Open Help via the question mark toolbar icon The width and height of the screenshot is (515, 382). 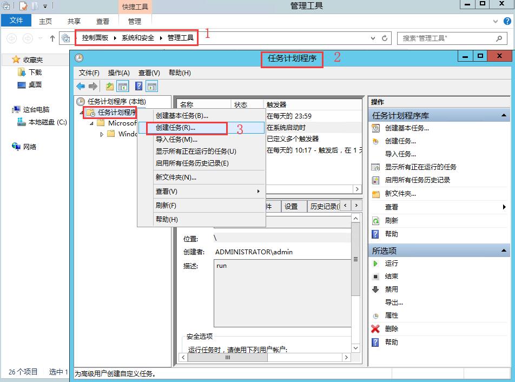click(138, 85)
